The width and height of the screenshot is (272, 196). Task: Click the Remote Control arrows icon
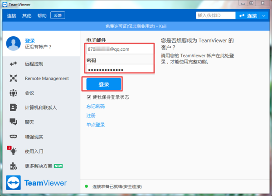13,64
